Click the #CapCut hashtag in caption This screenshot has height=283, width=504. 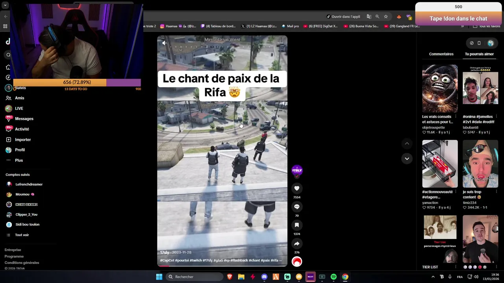tap(167, 260)
